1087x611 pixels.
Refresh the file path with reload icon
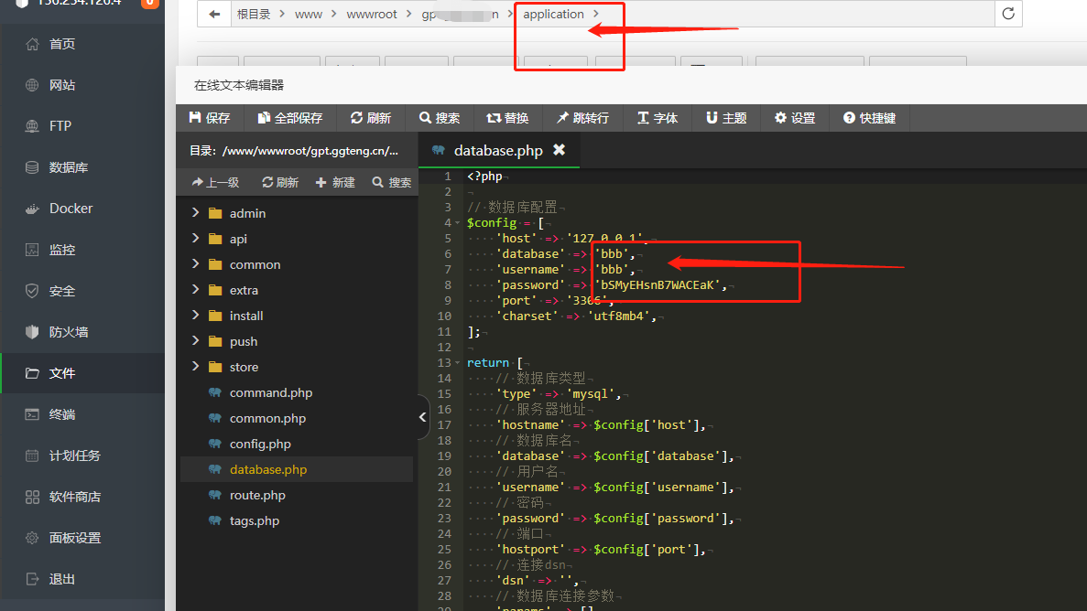coord(1008,13)
